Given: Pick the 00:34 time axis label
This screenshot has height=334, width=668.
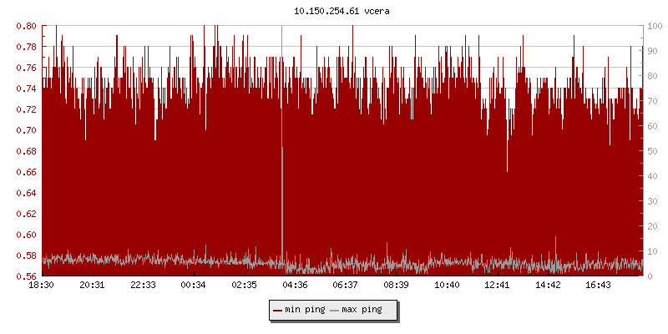Looking at the screenshot, I should [x=194, y=286].
